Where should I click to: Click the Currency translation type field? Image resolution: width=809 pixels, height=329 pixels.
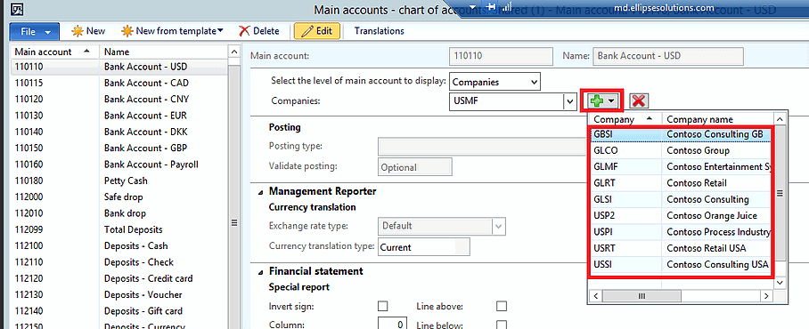click(x=423, y=247)
